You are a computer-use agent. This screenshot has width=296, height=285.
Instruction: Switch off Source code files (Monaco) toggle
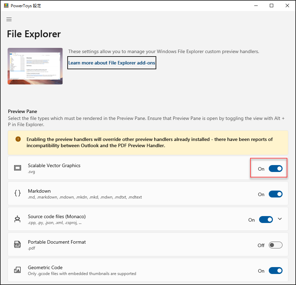pos(266,220)
